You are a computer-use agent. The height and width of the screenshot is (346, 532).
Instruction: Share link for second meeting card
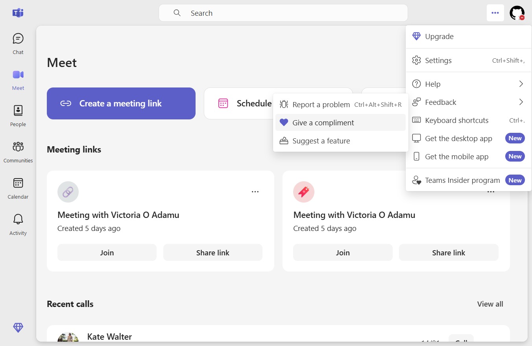(x=449, y=253)
